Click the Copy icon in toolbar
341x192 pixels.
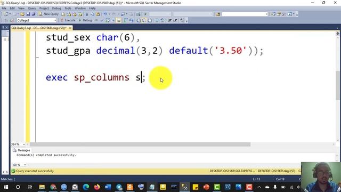(x=92, y=14)
